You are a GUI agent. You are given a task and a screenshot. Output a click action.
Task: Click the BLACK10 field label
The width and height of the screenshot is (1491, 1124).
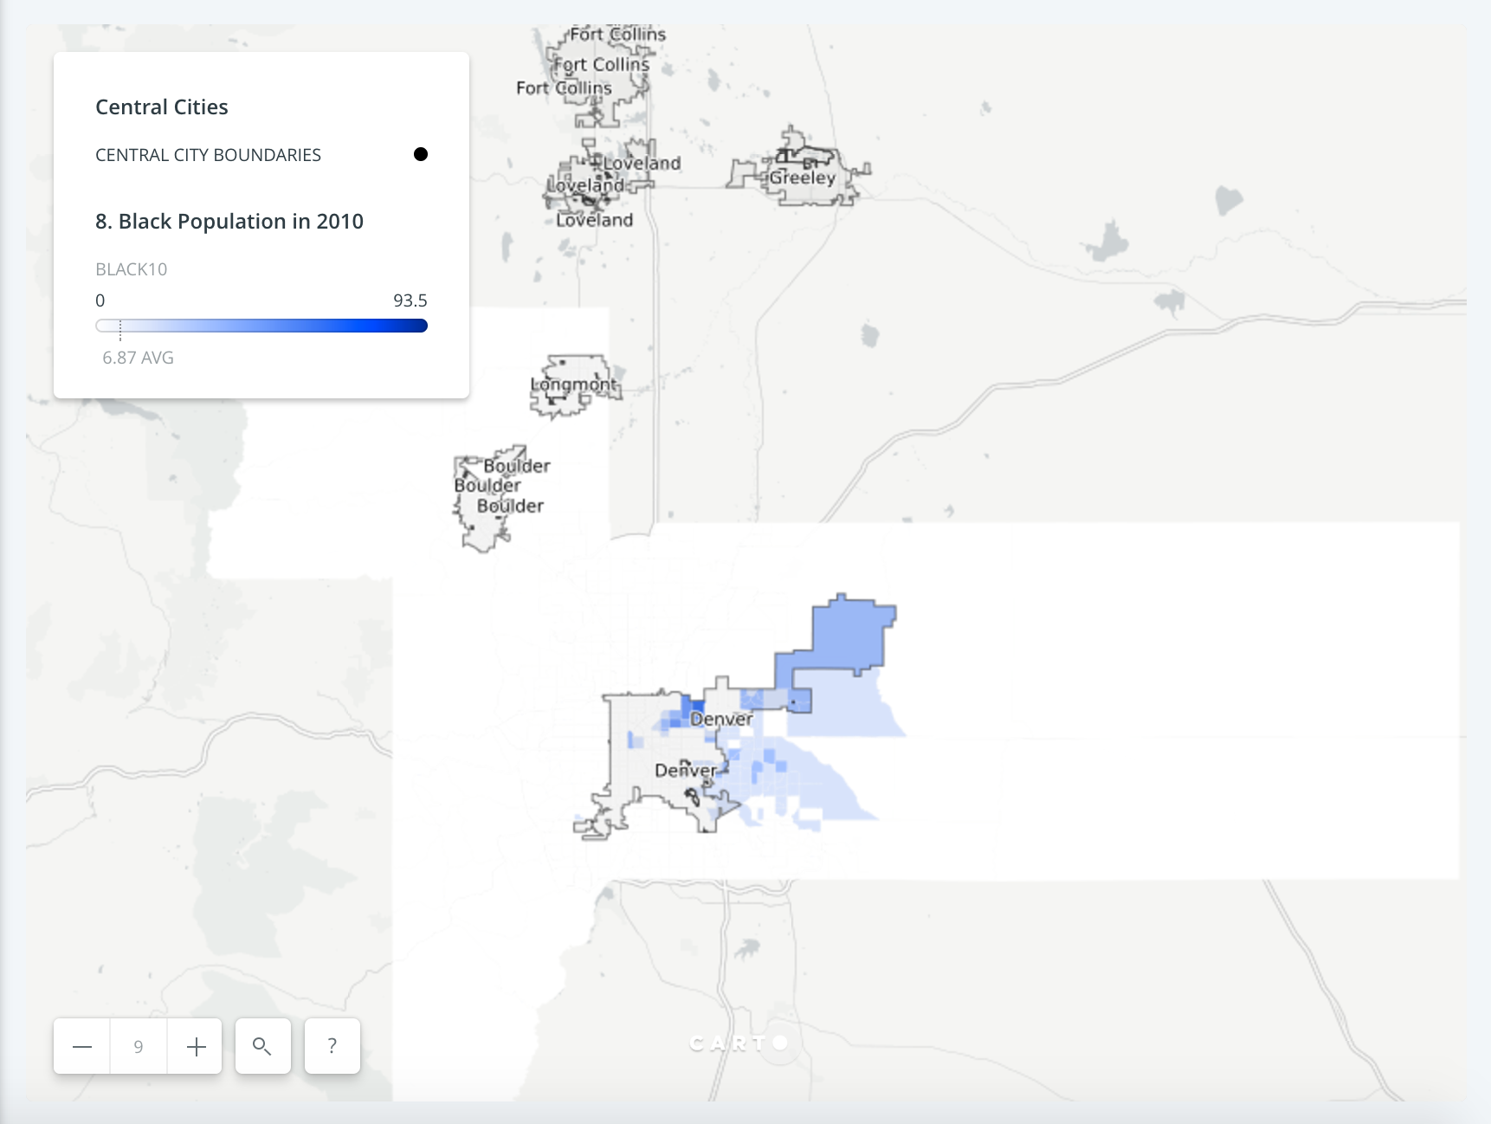132,269
